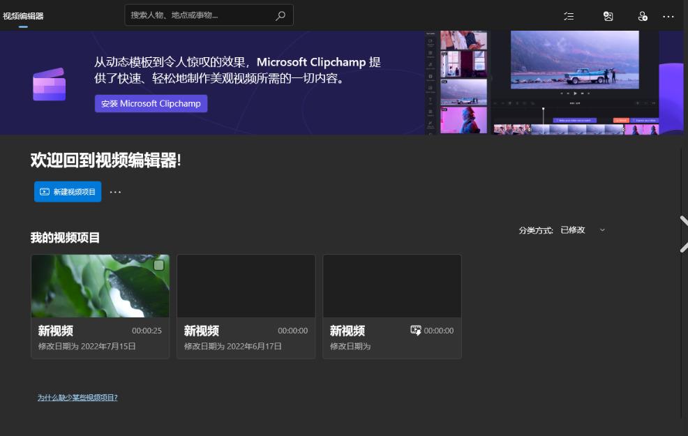The image size is (688, 436).
Task: Tick the checkbox on the leaf video thumbnail
Action: 159,265
